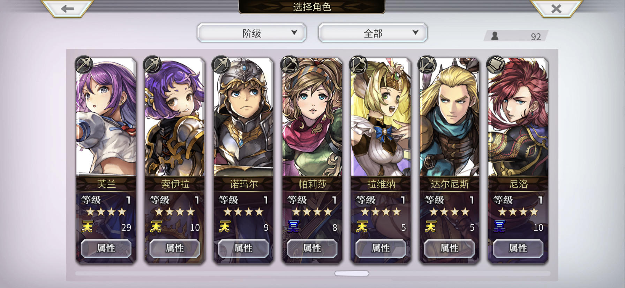Go back with the left arrow
This screenshot has width=625, height=288.
pos(67,9)
